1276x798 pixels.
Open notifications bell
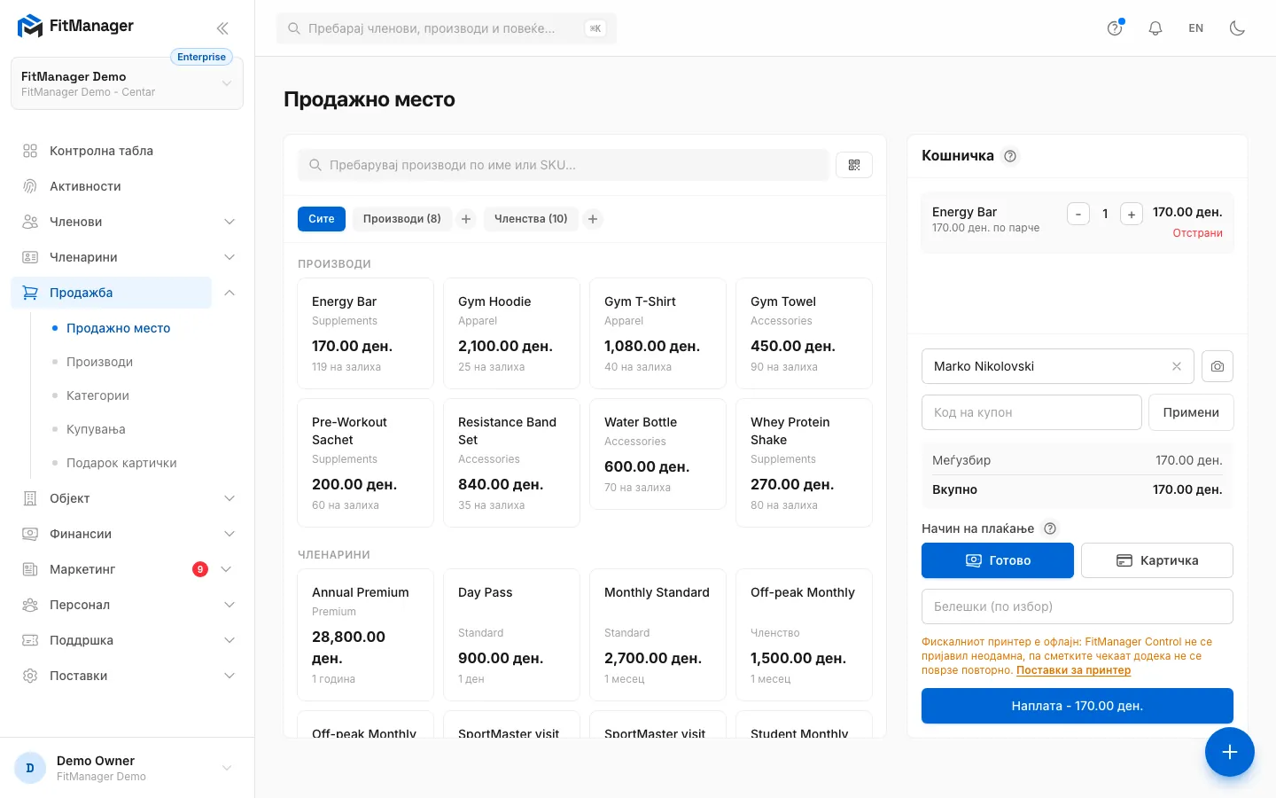pos(1155,28)
